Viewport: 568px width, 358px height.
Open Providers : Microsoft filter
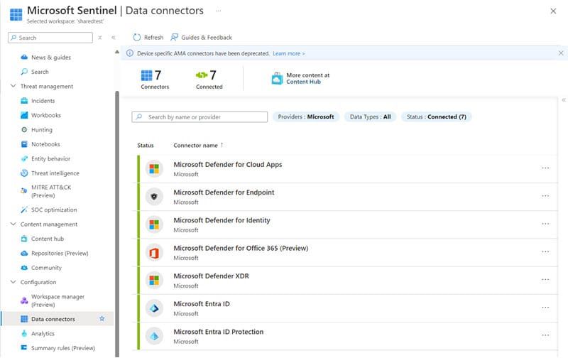[x=306, y=117]
